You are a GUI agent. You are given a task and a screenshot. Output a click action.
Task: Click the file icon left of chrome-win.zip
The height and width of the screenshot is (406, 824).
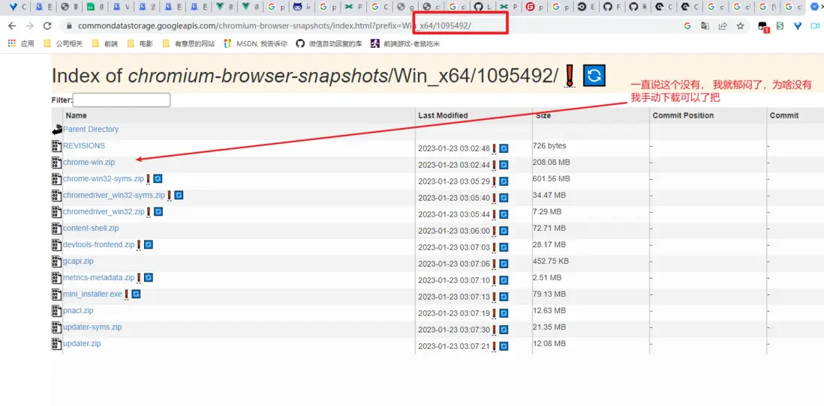click(x=57, y=162)
